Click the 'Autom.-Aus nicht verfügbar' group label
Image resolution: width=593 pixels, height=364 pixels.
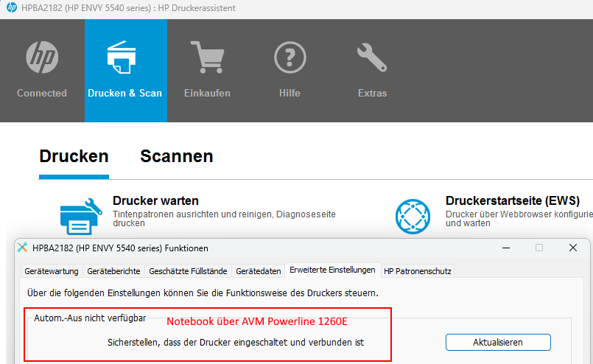[90, 318]
